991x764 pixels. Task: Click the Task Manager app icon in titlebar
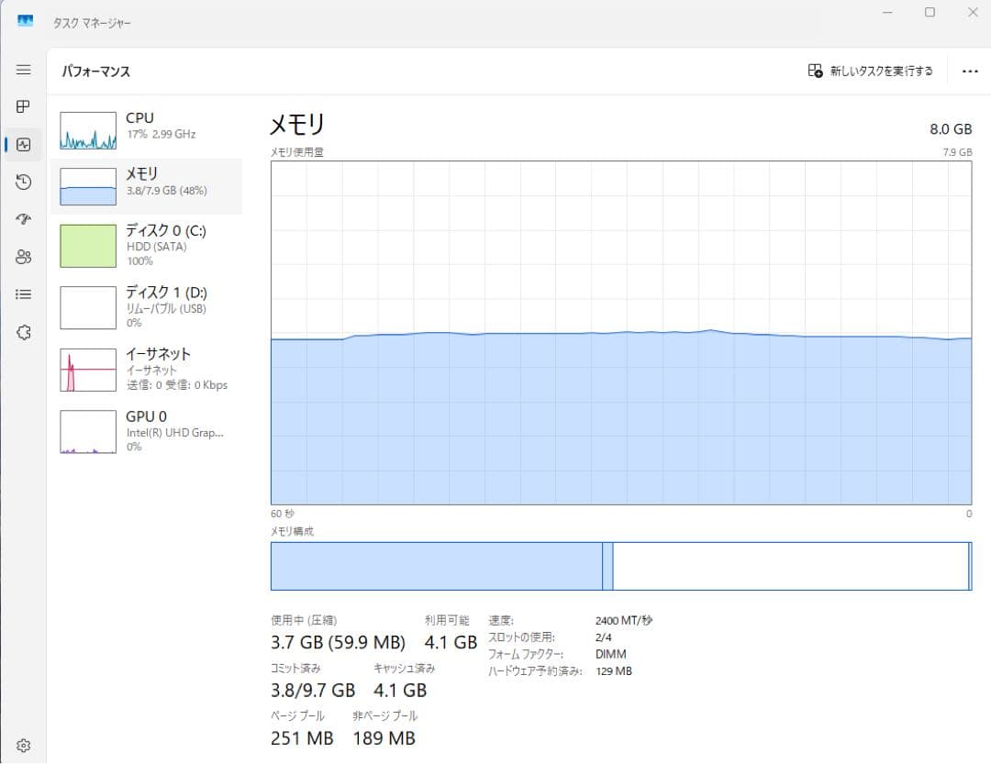click(24, 19)
